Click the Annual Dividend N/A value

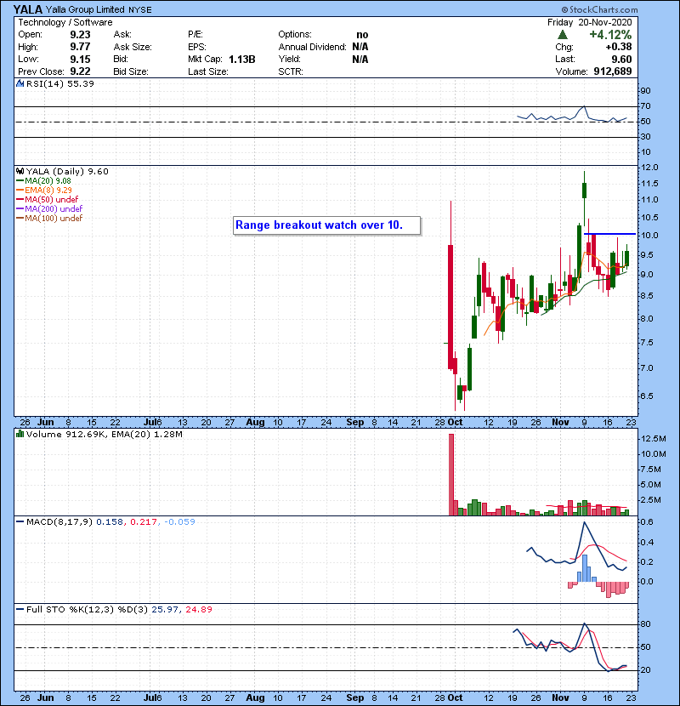(360, 47)
